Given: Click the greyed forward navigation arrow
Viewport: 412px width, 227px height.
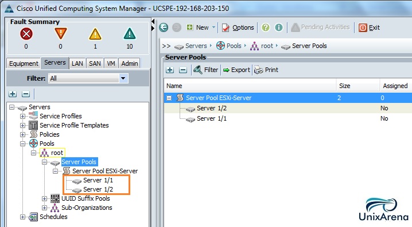Looking at the screenshot, I should 177,27.
